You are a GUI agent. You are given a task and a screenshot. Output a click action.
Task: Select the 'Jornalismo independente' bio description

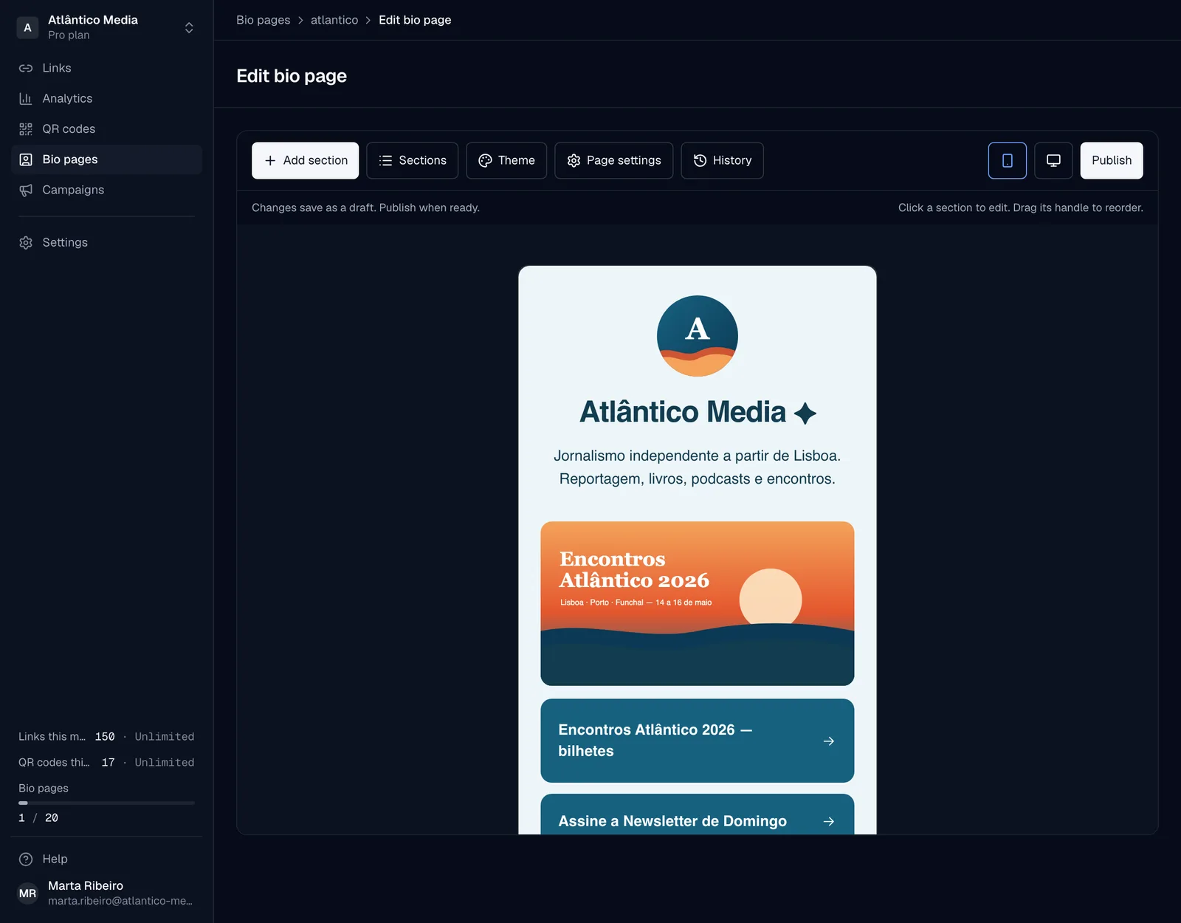pos(698,467)
